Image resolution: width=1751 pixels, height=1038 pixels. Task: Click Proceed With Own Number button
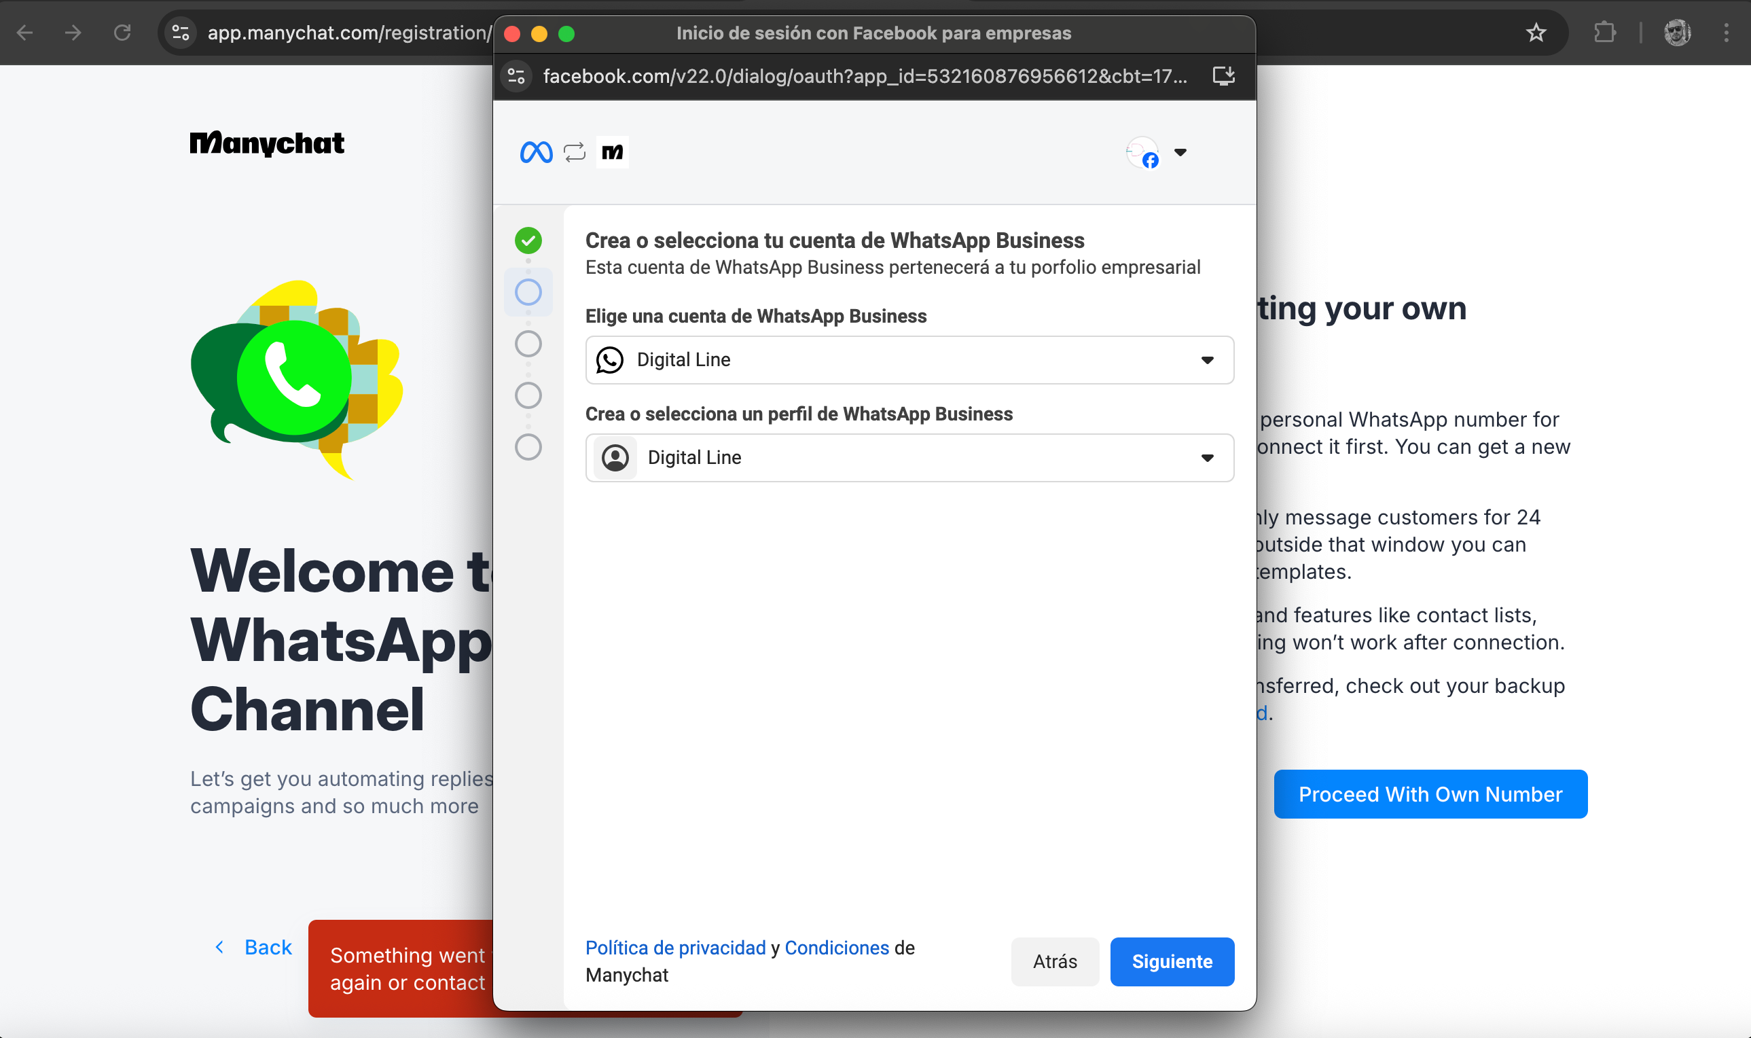tap(1430, 794)
